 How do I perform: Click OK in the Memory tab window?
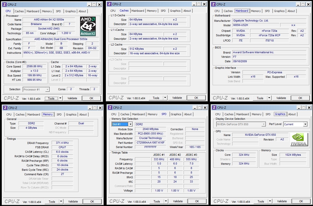[92, 201]
